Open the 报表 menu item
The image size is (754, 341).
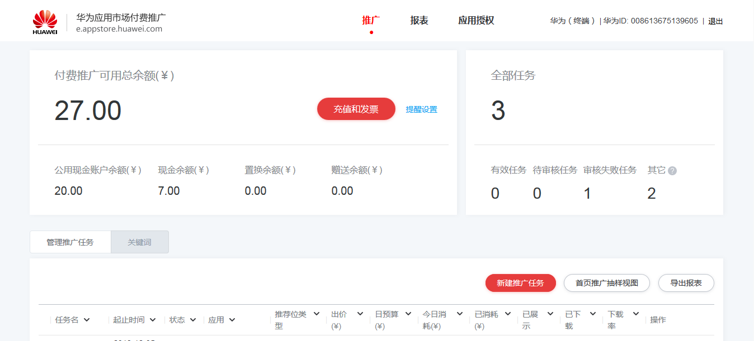click(x=419, y=20)
